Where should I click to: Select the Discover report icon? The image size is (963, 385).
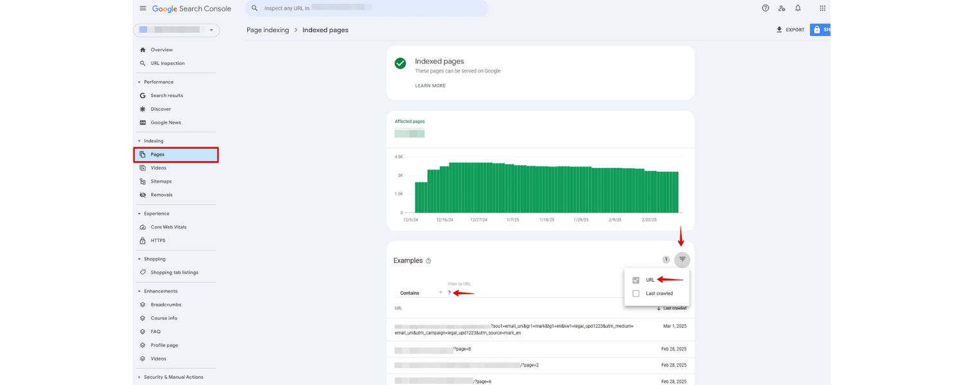coord(142,108)
